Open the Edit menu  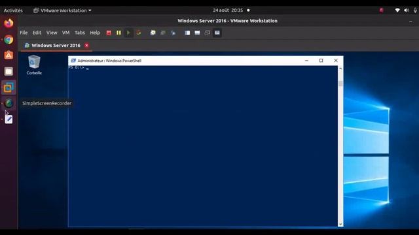(x=37, y=33)
